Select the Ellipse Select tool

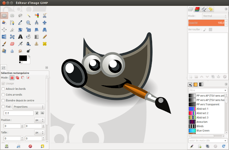coord(12,15)
